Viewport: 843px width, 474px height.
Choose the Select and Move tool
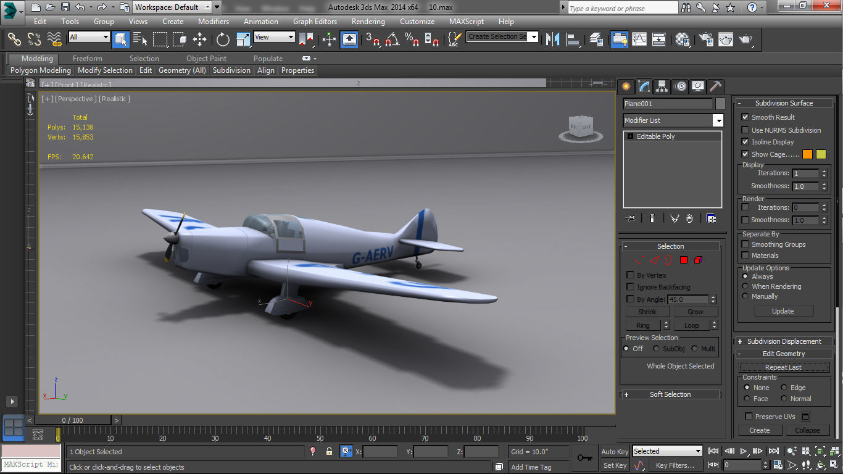click(199, 39)
